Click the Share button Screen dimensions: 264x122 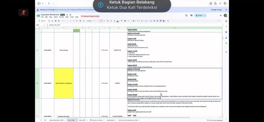[x=199, y=15]
